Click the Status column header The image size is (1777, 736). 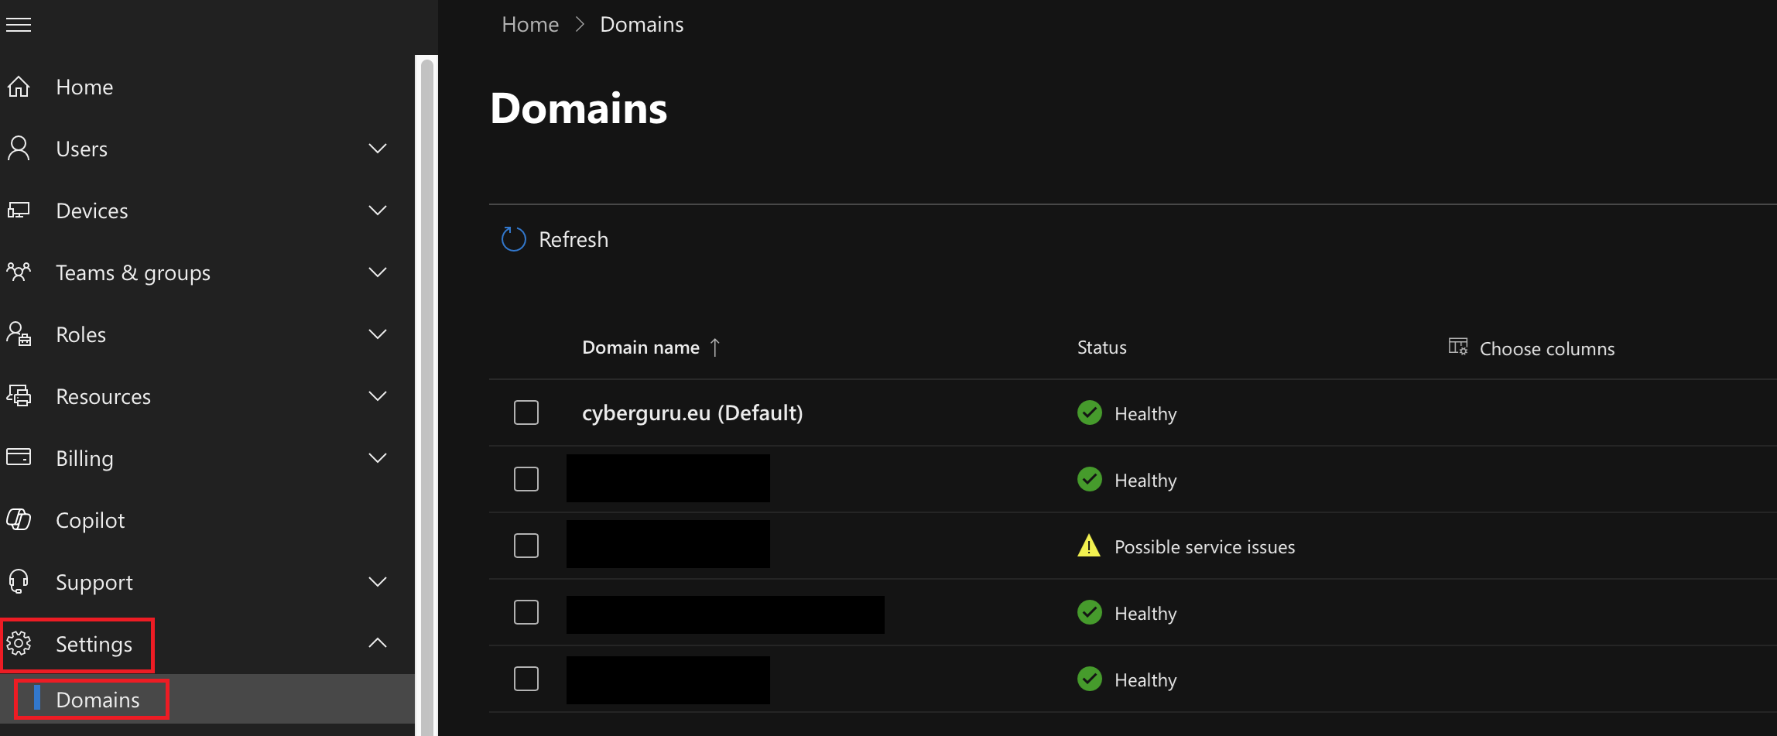tap(1102, 347)
